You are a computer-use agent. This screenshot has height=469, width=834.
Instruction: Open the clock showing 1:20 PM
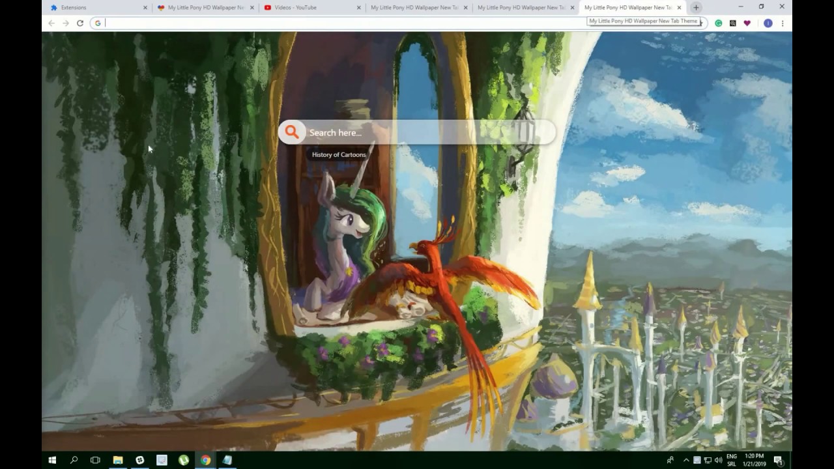coord(754,460)
